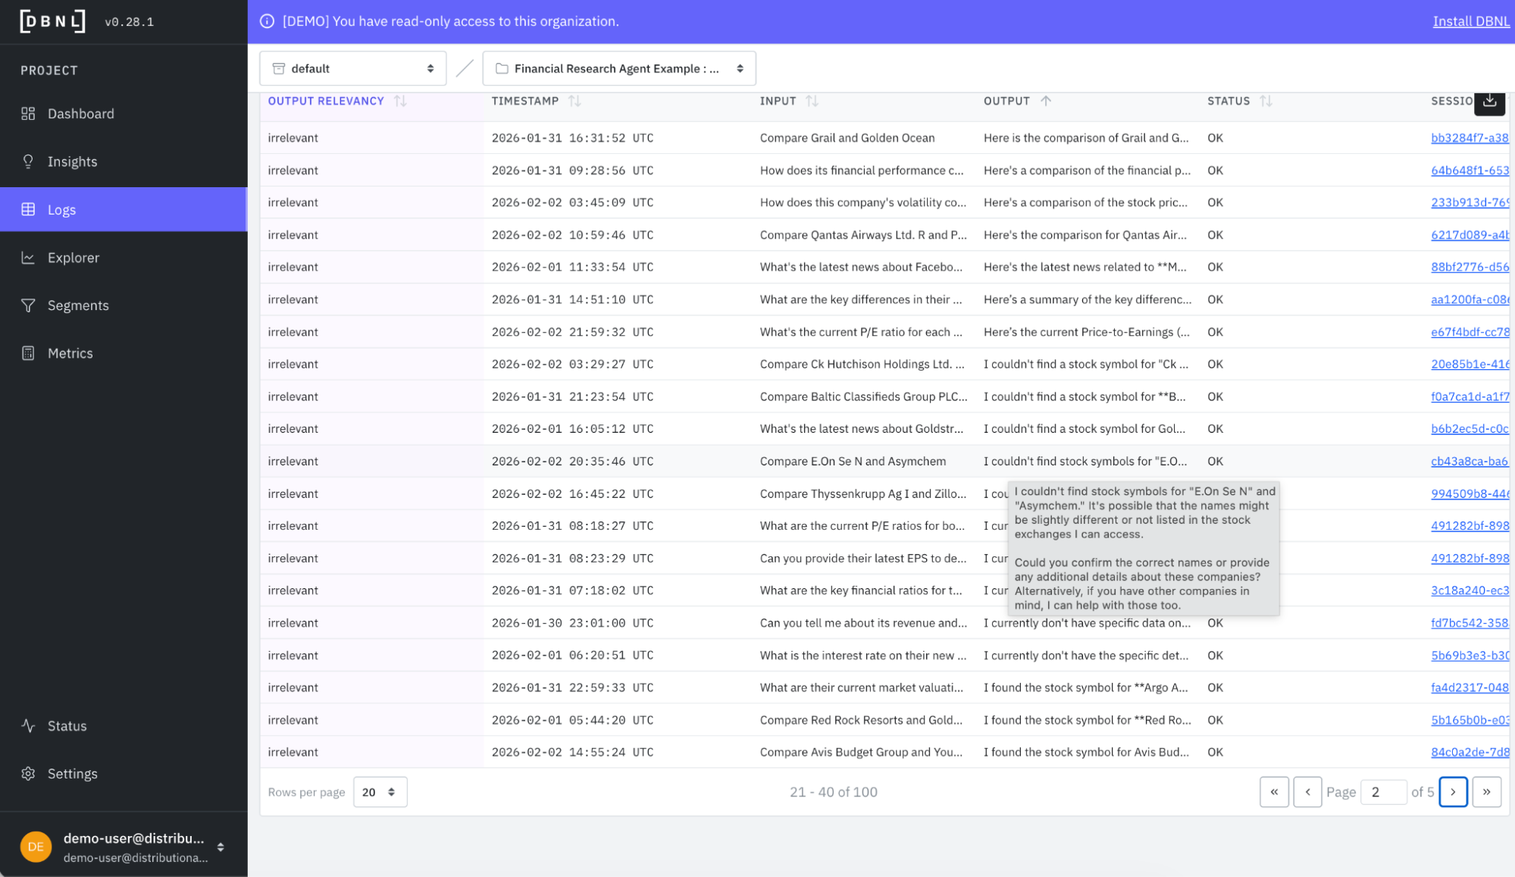
Task: Go to the first page of logs
Action: [x=1274, y=792]
